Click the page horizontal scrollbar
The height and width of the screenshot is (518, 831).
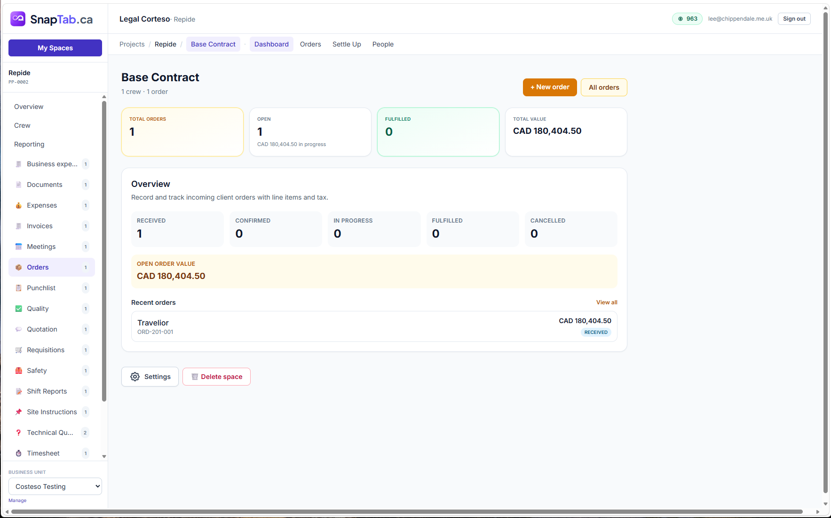coord(407,511)
